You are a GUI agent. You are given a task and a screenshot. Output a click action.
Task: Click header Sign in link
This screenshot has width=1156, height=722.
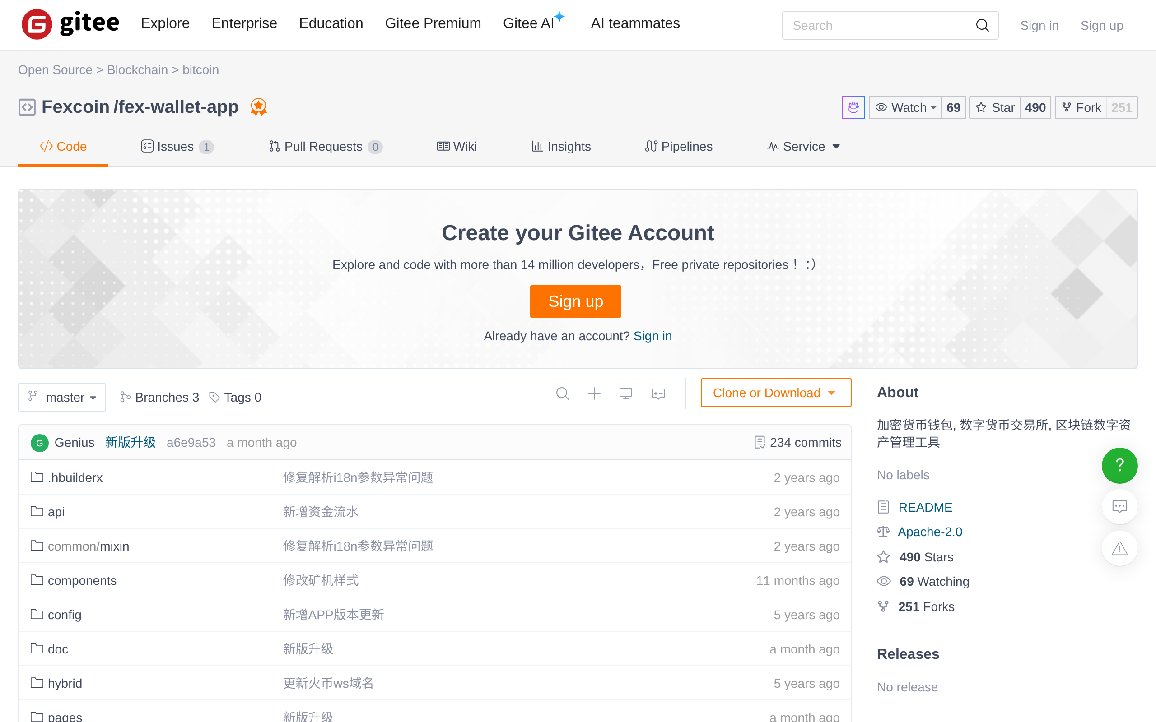[x=1039, y=25]
